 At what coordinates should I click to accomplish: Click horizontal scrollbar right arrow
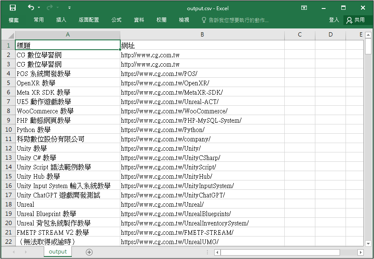coord(360,253)
